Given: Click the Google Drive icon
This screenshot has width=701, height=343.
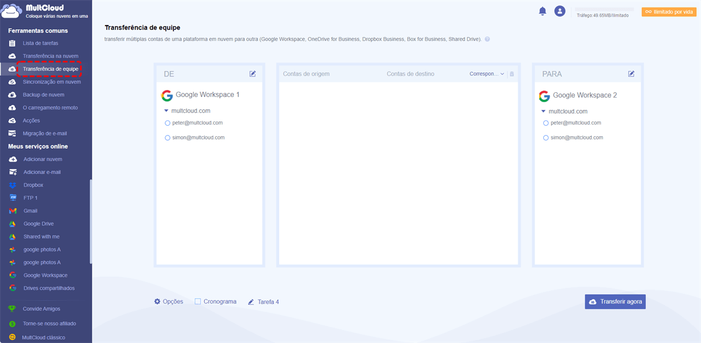Looking at the screenshot, I should click(12, 224).
